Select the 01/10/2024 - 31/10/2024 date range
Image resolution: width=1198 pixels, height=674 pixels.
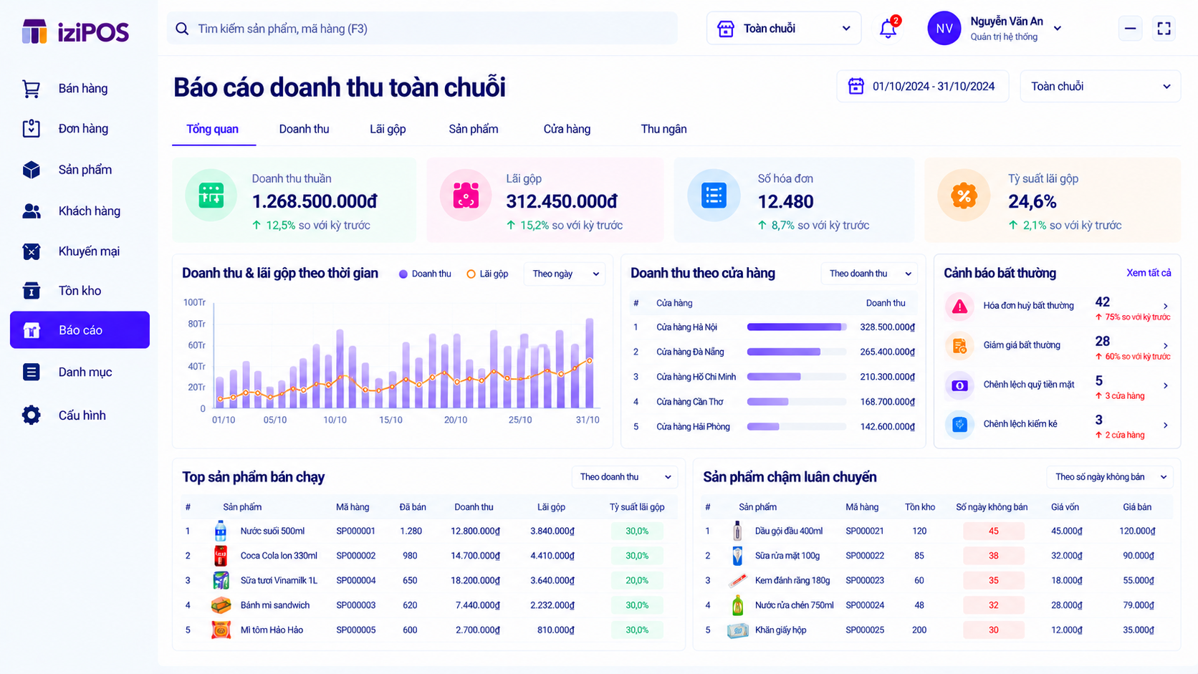pos(923,87)
